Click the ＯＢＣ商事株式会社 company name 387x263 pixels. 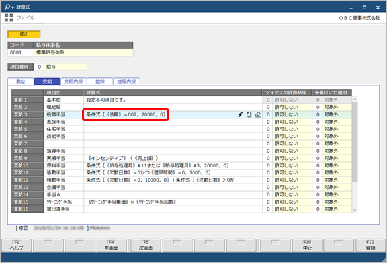click(x=360, y=18)
